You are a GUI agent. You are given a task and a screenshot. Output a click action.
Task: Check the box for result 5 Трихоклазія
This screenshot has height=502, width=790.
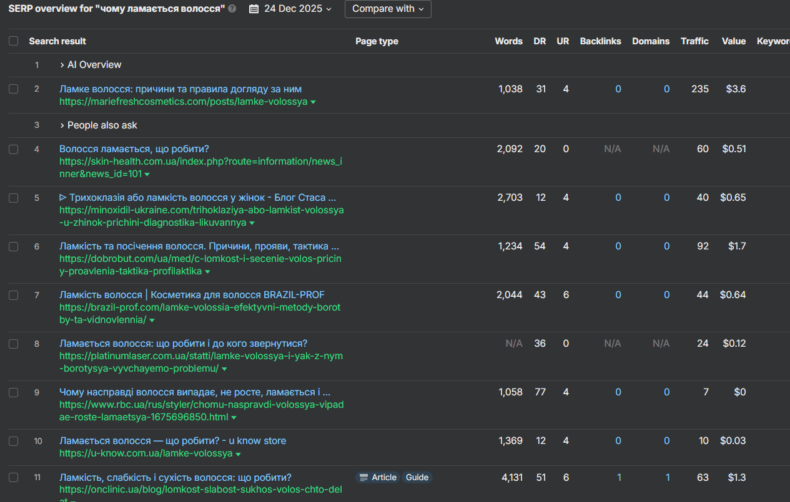click(14, 198)
